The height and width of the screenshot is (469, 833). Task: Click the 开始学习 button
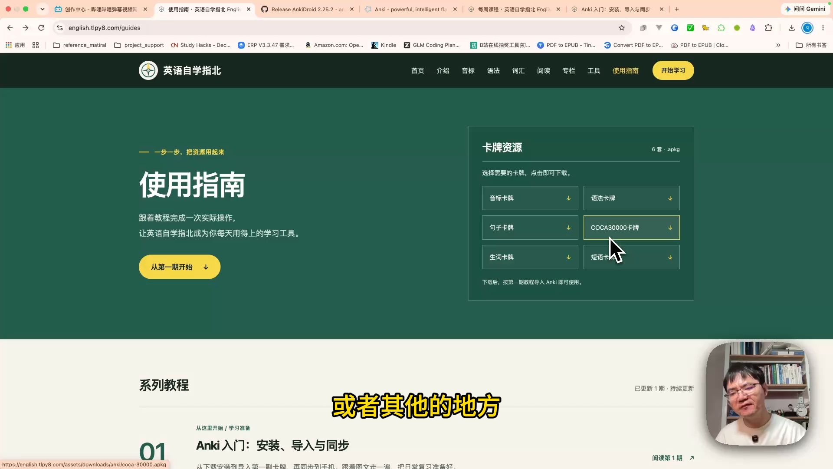[673, 70]
